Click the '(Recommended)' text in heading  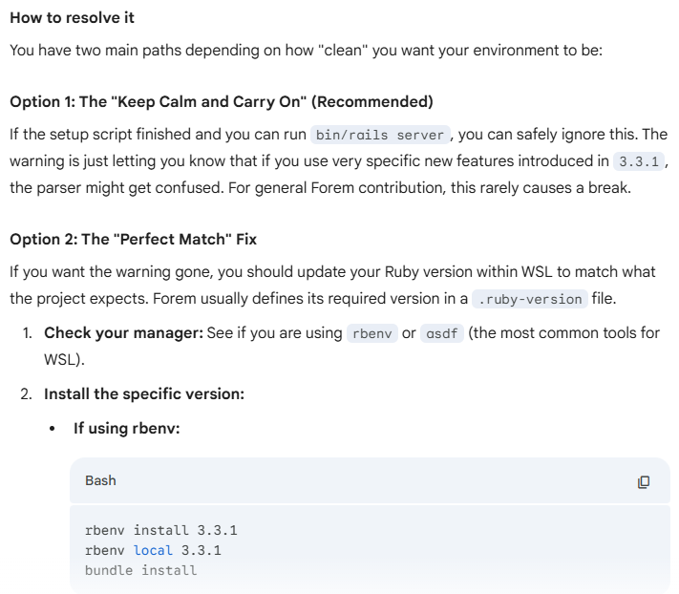372,102
